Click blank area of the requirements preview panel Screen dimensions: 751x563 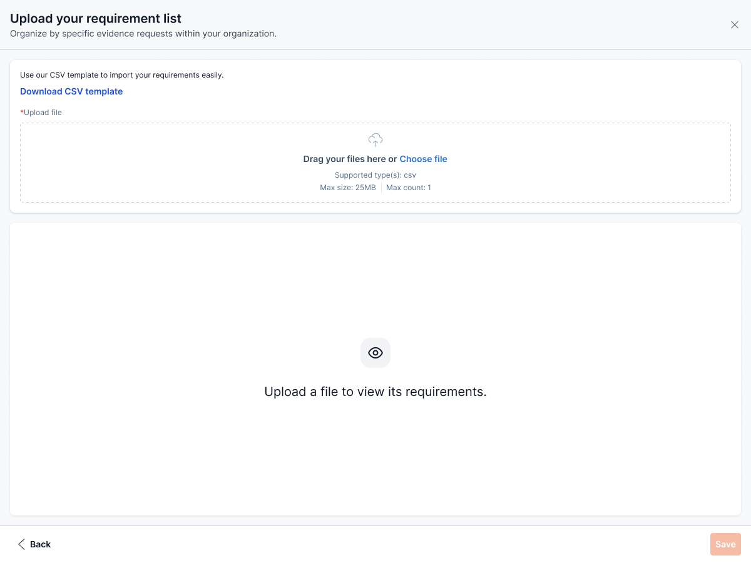tap(188, 281)
